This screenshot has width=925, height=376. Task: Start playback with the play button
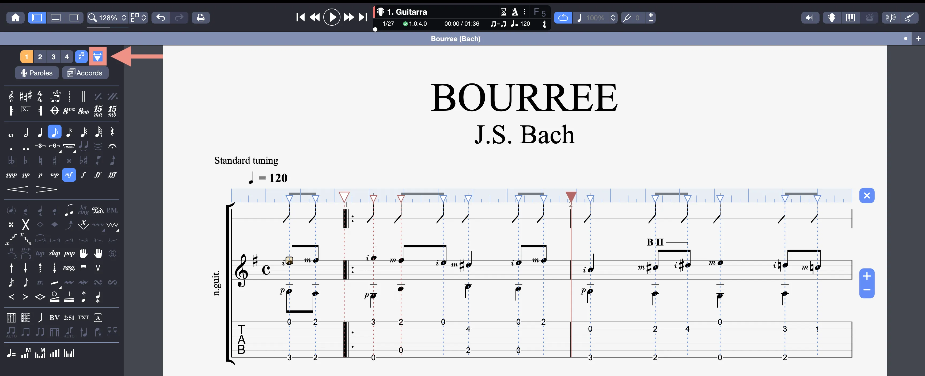click(x=332, y=17)
